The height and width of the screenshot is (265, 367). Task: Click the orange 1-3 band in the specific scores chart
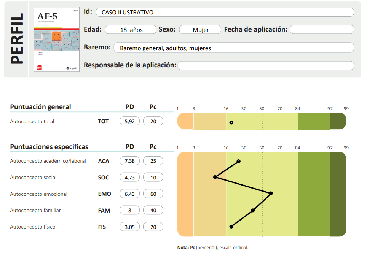pos(185,194)
